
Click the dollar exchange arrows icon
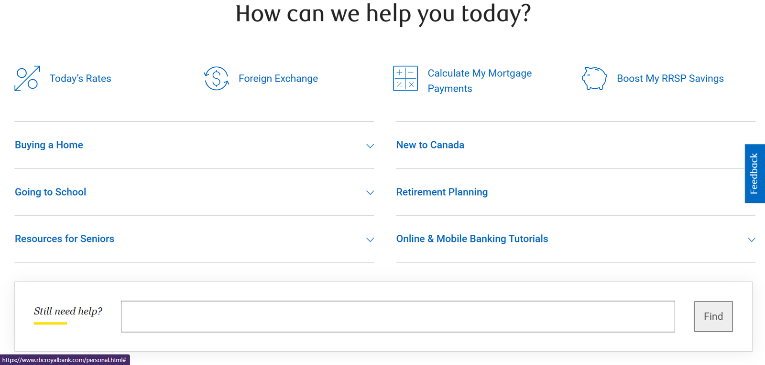[x=216, y=78]
